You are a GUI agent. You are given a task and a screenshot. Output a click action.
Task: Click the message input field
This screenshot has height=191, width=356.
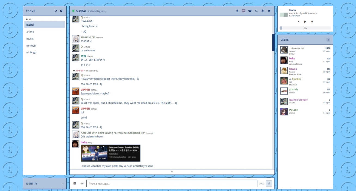[x=171, y=184]
